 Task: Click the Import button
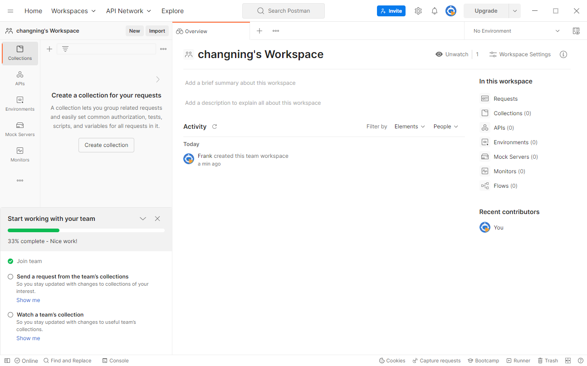(157, 31)
